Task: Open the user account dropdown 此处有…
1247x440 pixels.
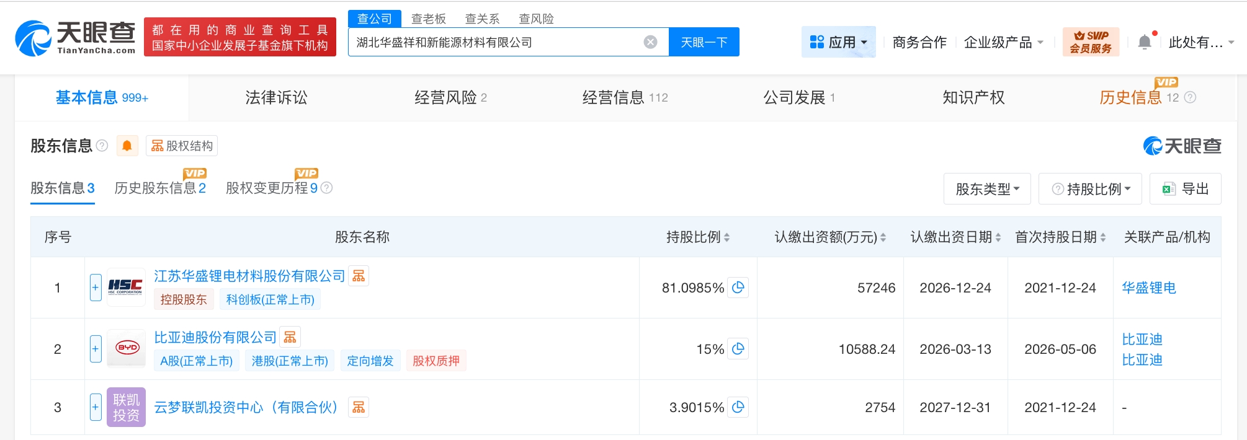Action: (x=1201, y=42)
